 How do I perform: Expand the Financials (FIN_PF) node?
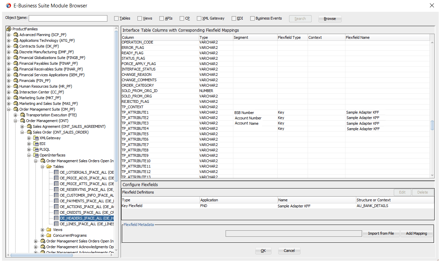pos(9,81)
